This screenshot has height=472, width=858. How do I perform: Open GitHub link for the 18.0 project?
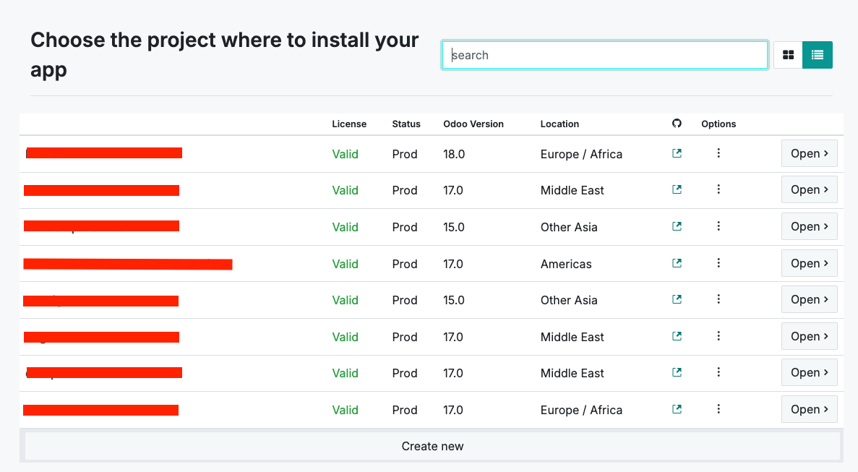point(677,153)
